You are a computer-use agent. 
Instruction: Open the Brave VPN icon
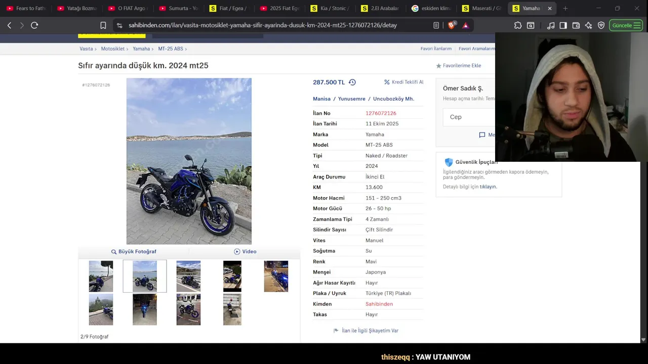pos(601,25)
